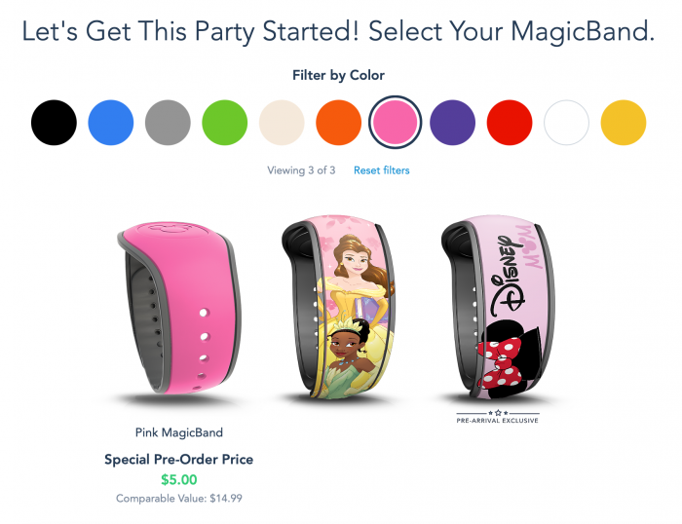Viewport: 682px width, 524px height.
Task: Choose the Belle and Tiana princess MagicBand
Action: pyautogui.click(x=338, y=307)
